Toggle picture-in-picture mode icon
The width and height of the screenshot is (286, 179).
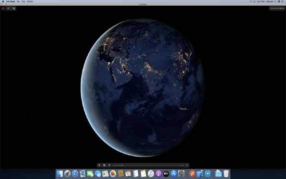point(14,8)
